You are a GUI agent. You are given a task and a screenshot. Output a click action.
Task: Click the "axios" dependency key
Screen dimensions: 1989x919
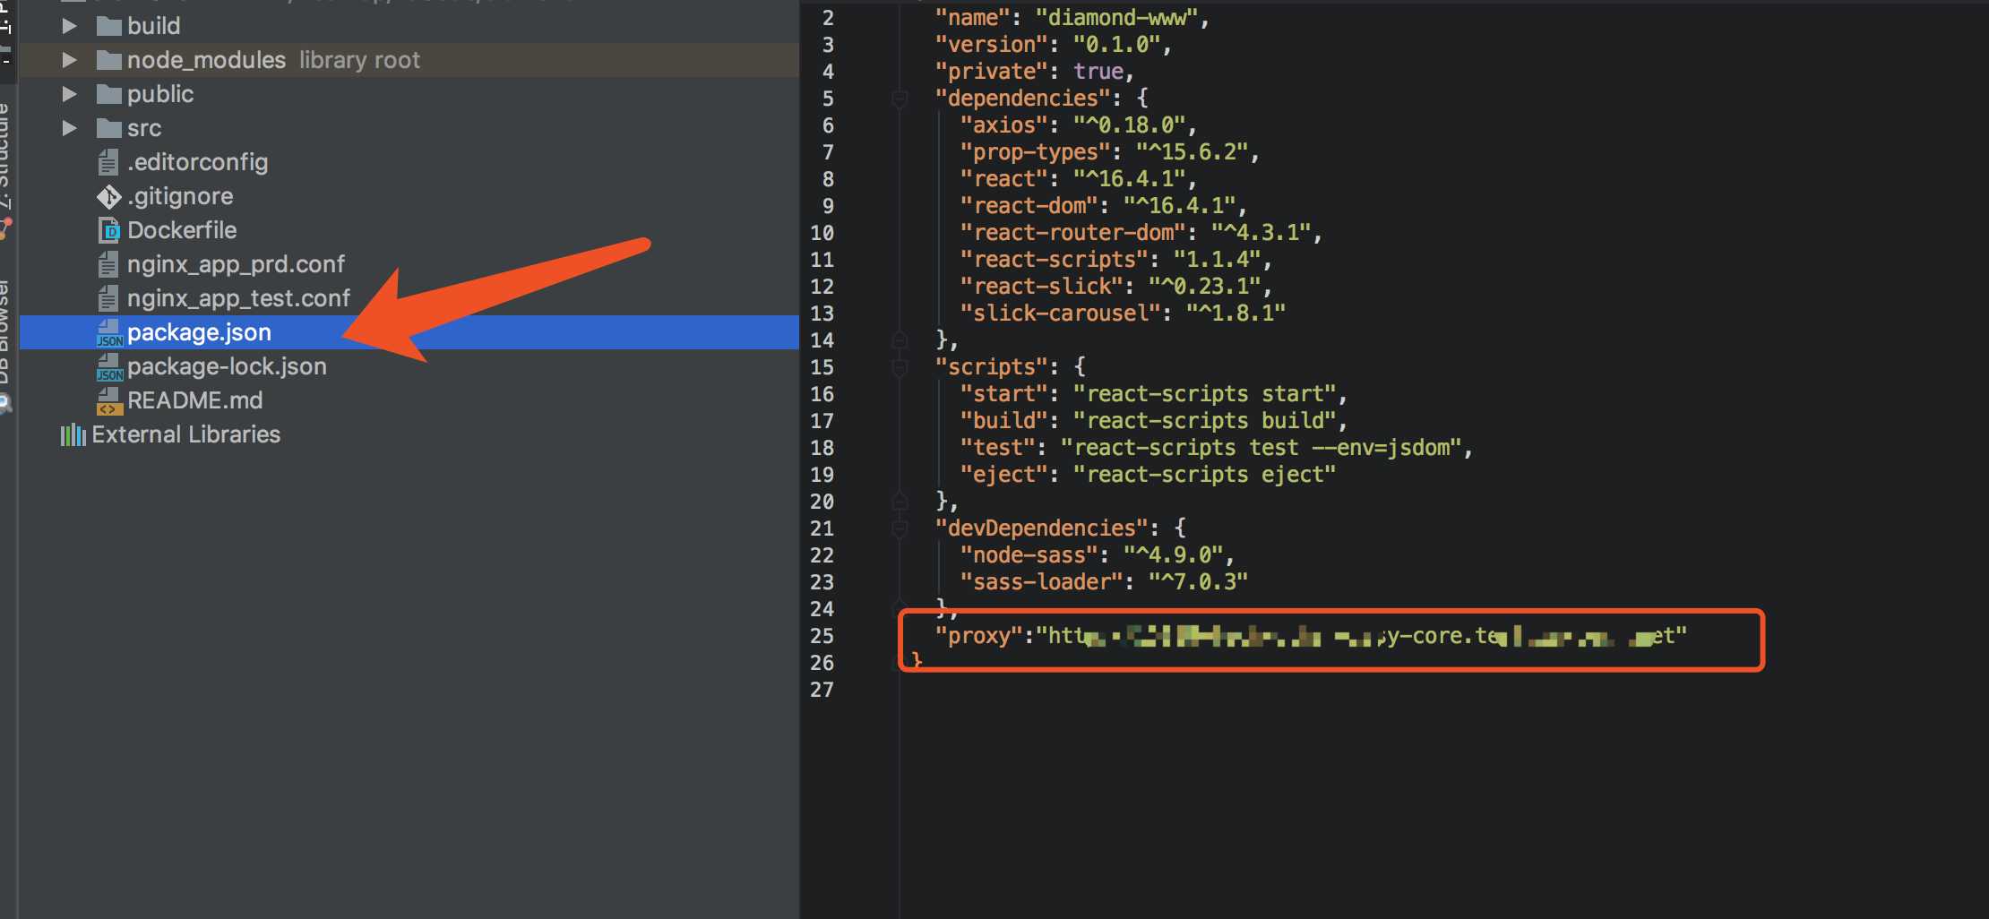(1004, 125)
